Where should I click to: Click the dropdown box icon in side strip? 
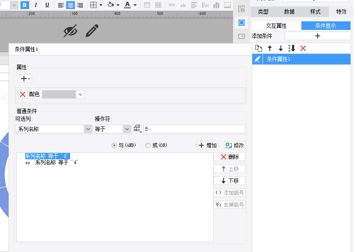tap(242, 36)
